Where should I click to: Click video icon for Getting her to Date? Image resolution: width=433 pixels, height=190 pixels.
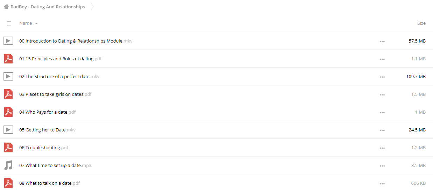[8, 130]
